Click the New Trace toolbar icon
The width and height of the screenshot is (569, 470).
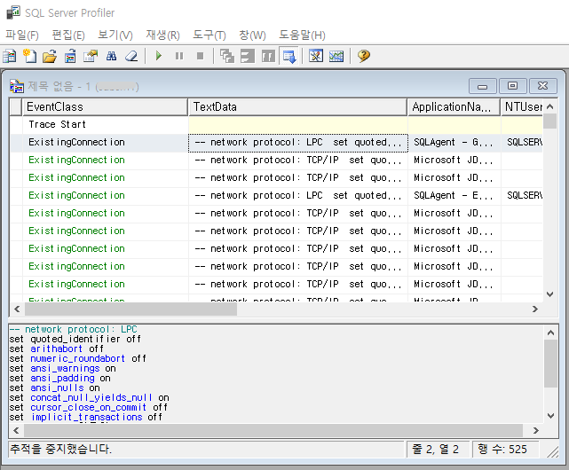click(10, 56)
